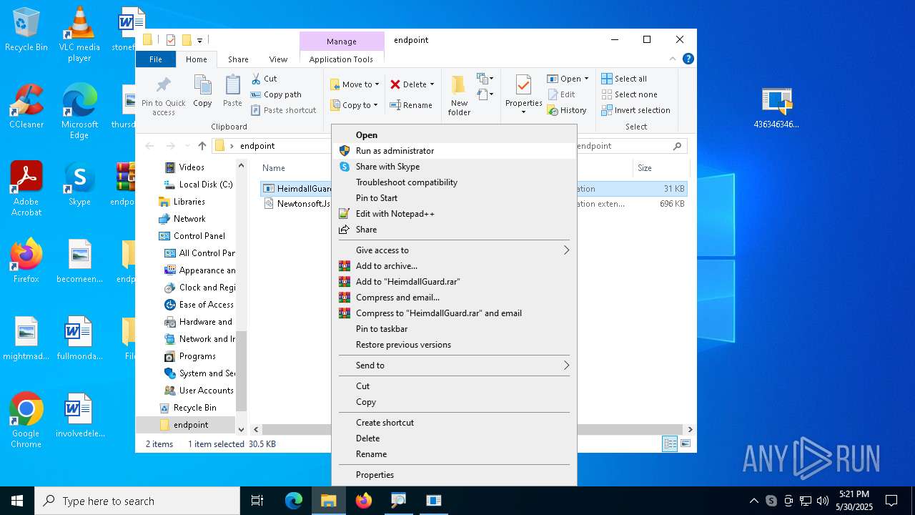The image size is (915, 515).
Task: Collapse the ribbon with chevron
Action: pos(673,59)
